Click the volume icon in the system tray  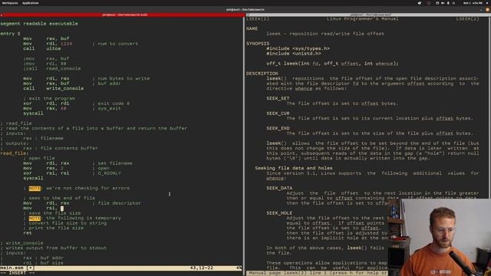point(443,3)
